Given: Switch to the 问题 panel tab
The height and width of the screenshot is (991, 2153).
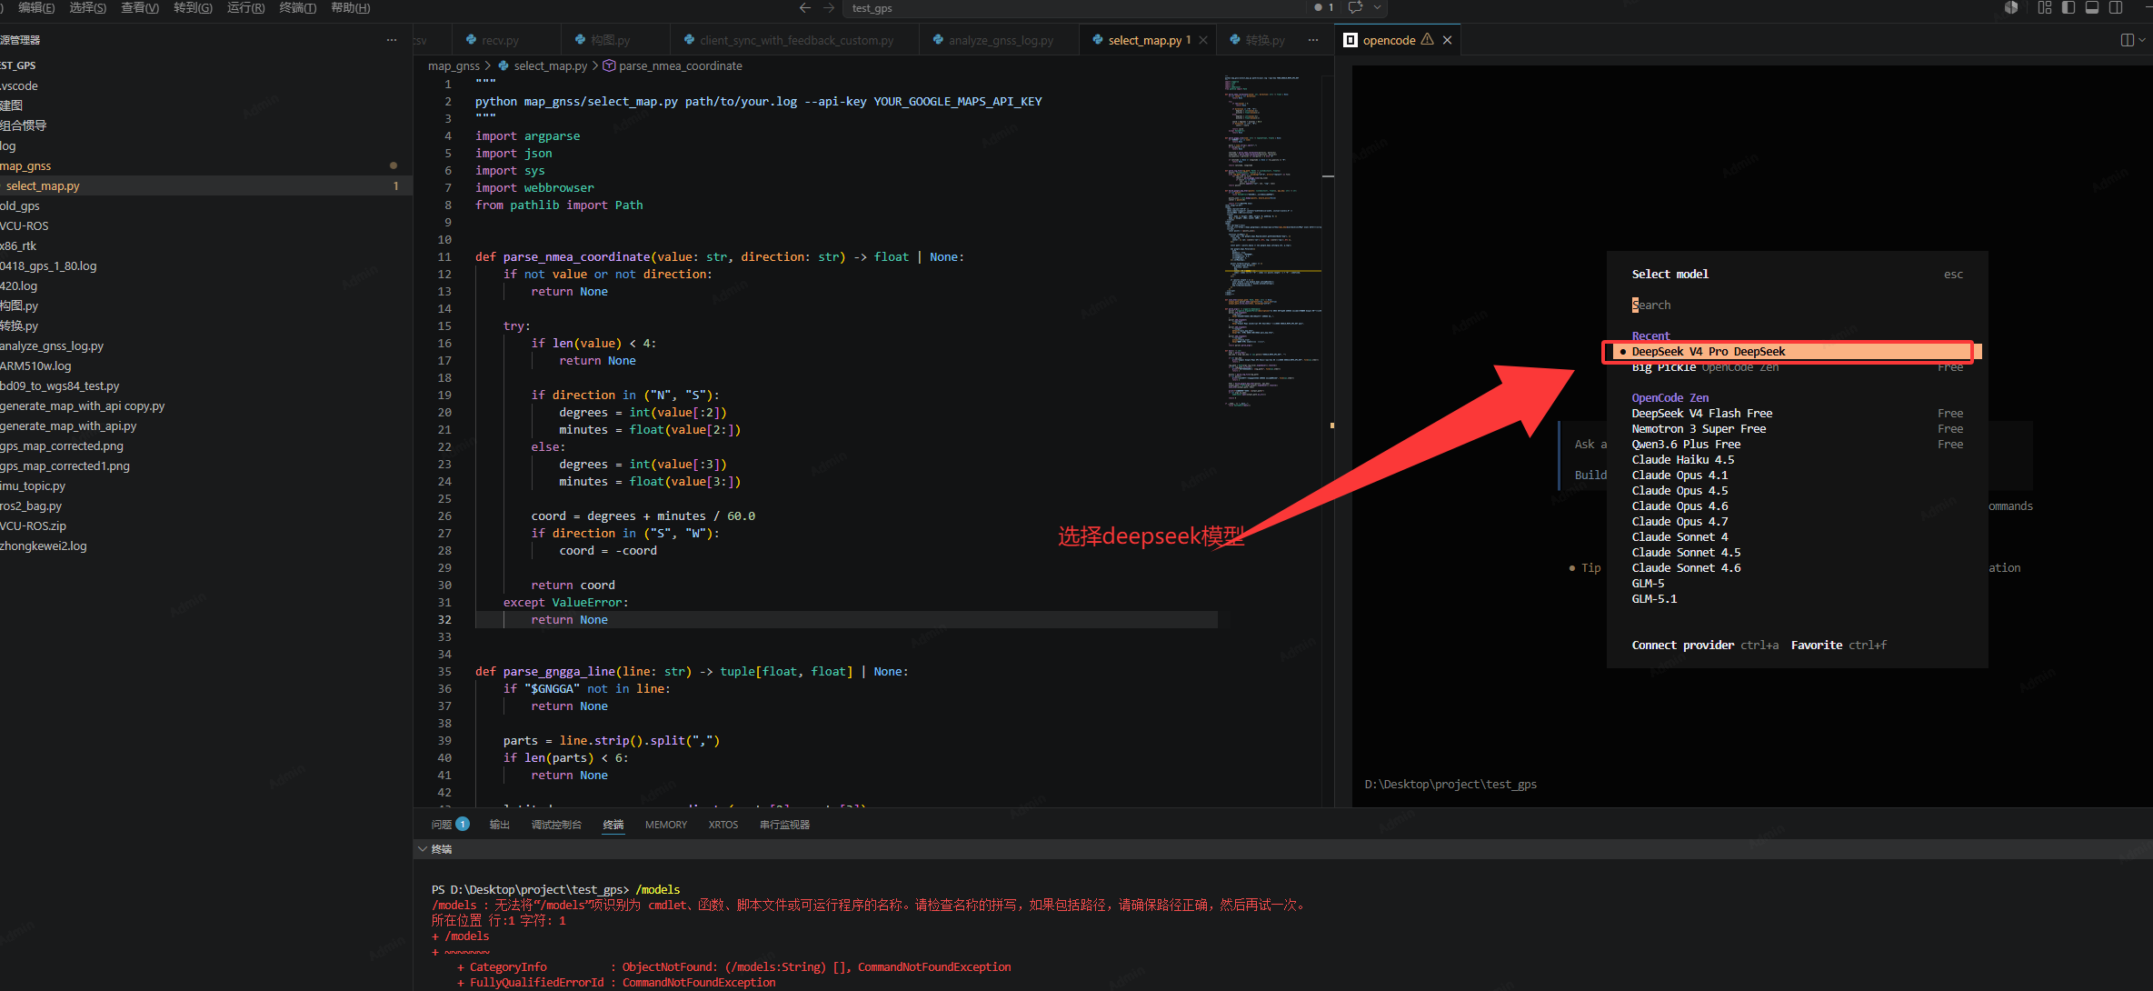Looking at the screenshot, I should (450, 824).
